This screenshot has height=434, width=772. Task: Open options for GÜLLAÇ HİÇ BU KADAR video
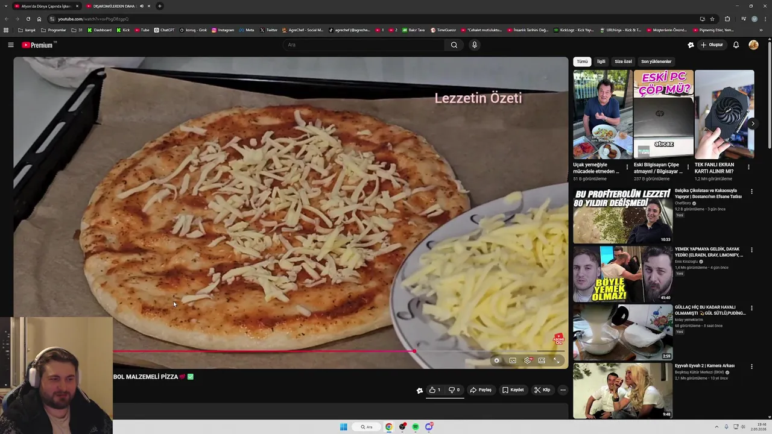coord(751,308)
